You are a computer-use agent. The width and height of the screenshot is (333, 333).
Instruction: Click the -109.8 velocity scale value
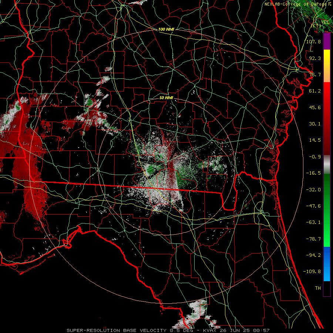[x=312, y=272]
